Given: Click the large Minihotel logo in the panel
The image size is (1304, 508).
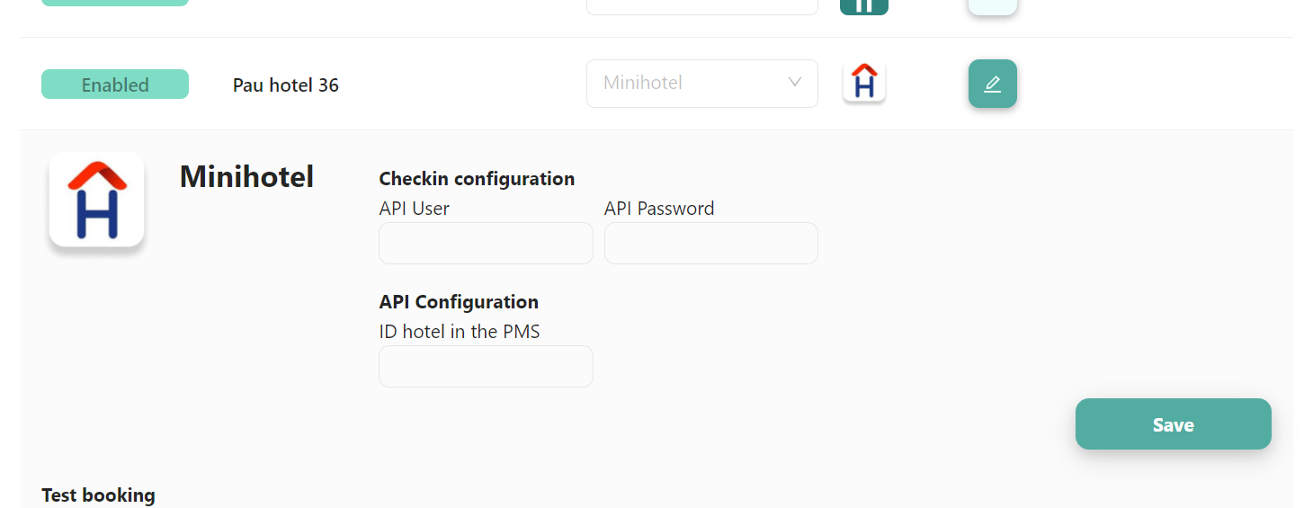Looking at the screenshot, I should click(96, 199).
